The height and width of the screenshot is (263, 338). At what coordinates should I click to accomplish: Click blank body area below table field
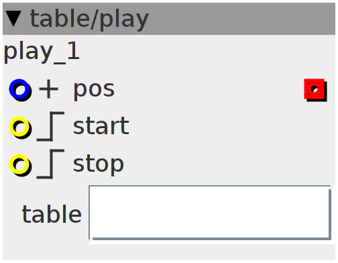(x=169, y=252)
